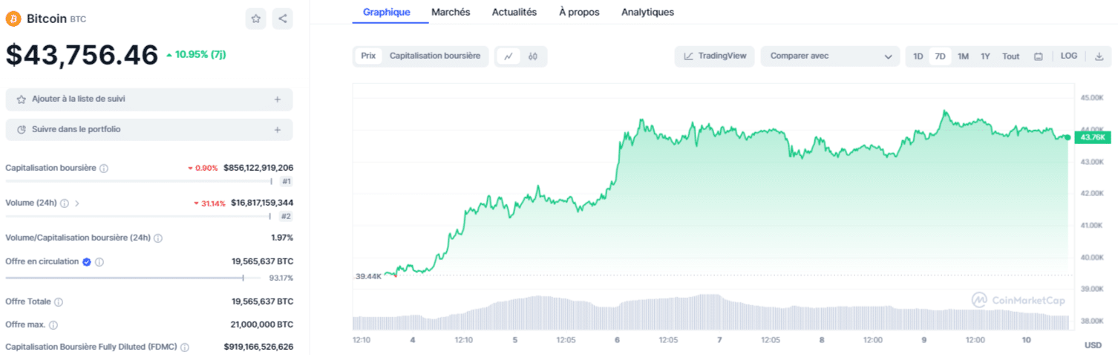The image size is (1118, 355).
Task: Click the TradingView button
Action: tap(715, 56)
